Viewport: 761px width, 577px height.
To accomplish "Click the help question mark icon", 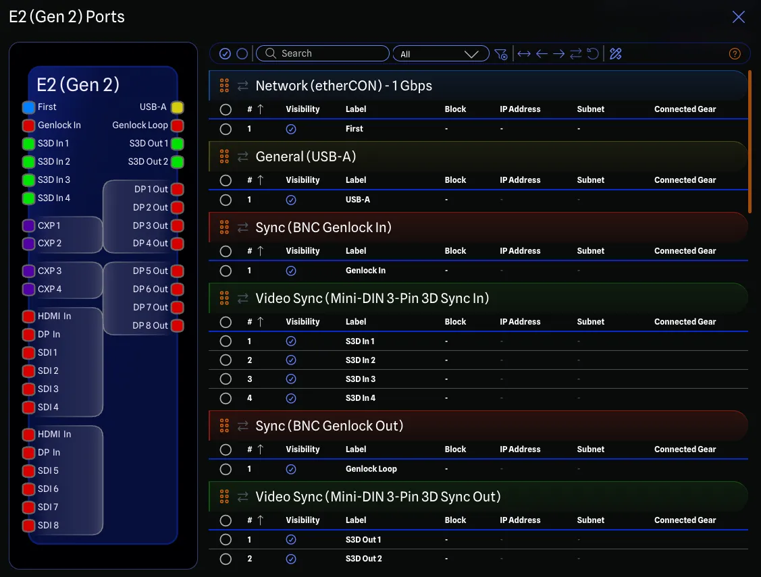I will (735, 54).
